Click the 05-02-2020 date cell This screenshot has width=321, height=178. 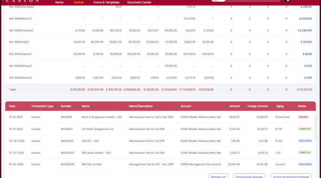pos(17,141)
